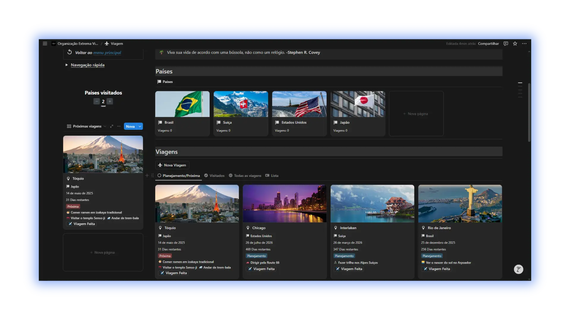This screenshot has width=570, height=320.
Task: Click Viagem Feita on Chicago card
Action: [x=261, y=269]
